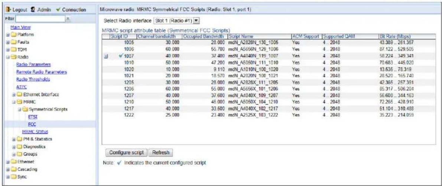Select script row 1020
Viewport: 442px width, 186px height.
coord(269,69)
